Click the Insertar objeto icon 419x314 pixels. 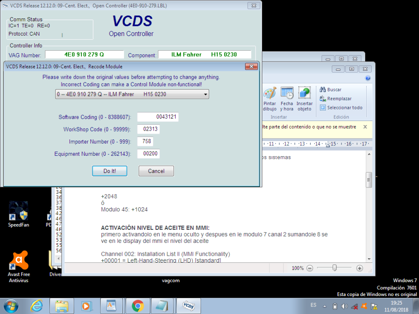[x=304, y=99]
